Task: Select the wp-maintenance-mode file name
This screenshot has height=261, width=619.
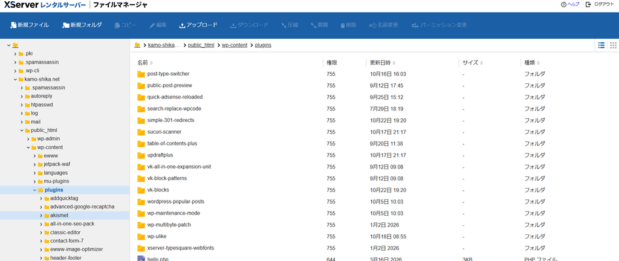Action: tap(173, 213)
